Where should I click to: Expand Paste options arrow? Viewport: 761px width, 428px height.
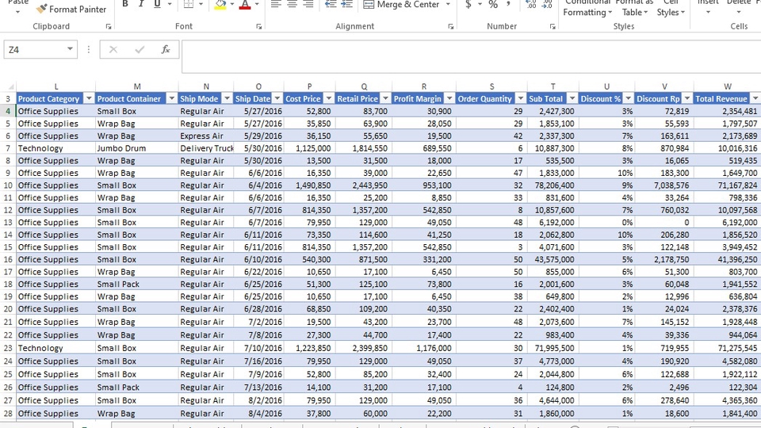pyautogui.click(x=18, y=12)
